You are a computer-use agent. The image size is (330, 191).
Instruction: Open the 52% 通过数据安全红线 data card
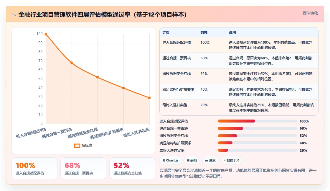coord(132,168)
